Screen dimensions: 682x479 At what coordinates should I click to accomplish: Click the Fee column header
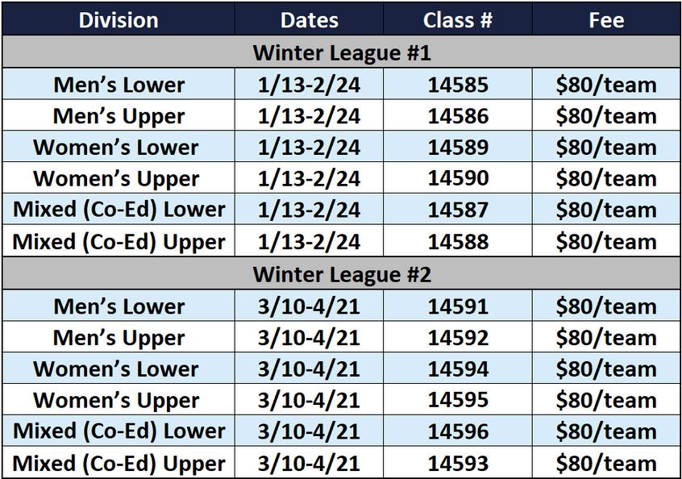[606, 19]
